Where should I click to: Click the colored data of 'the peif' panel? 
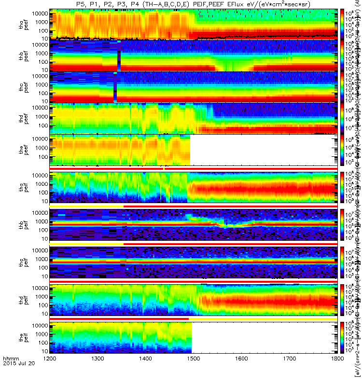pyautogui.click(x=120, y=337)
